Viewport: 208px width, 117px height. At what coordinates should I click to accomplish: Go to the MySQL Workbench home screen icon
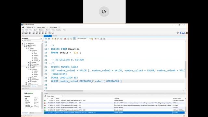pyautogui.click(x=23, y=27)
